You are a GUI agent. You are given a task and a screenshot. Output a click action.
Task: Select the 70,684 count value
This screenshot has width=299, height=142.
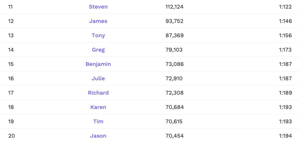pyautogui.click(x=174, y=107)
